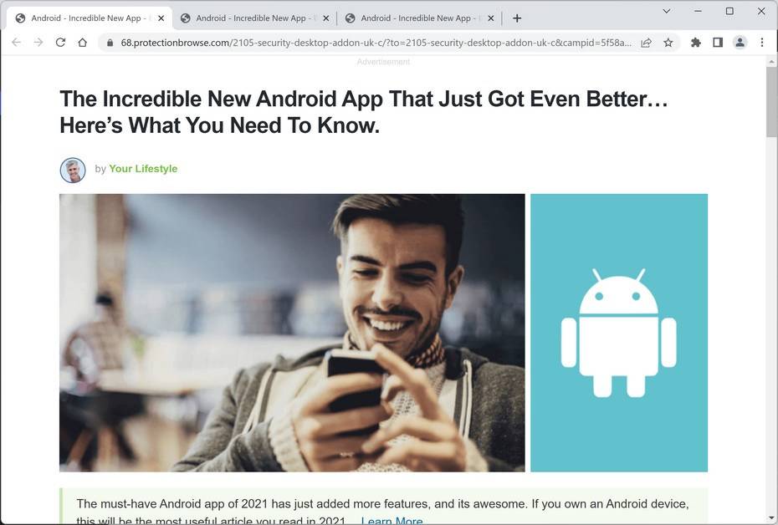This screenshot has width=778, height=525.
Task: Bookmark this page with star icon
Action: pos(668,43)
